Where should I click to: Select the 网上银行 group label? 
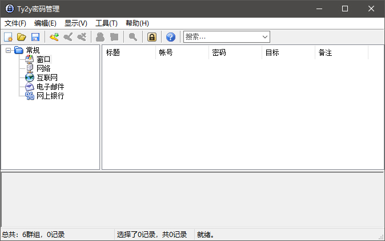(50, 96)
